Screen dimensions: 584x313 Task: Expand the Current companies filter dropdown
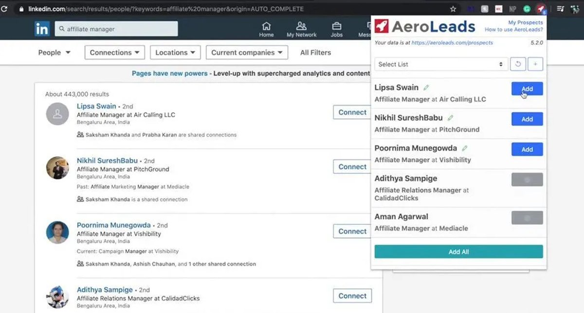247,53
